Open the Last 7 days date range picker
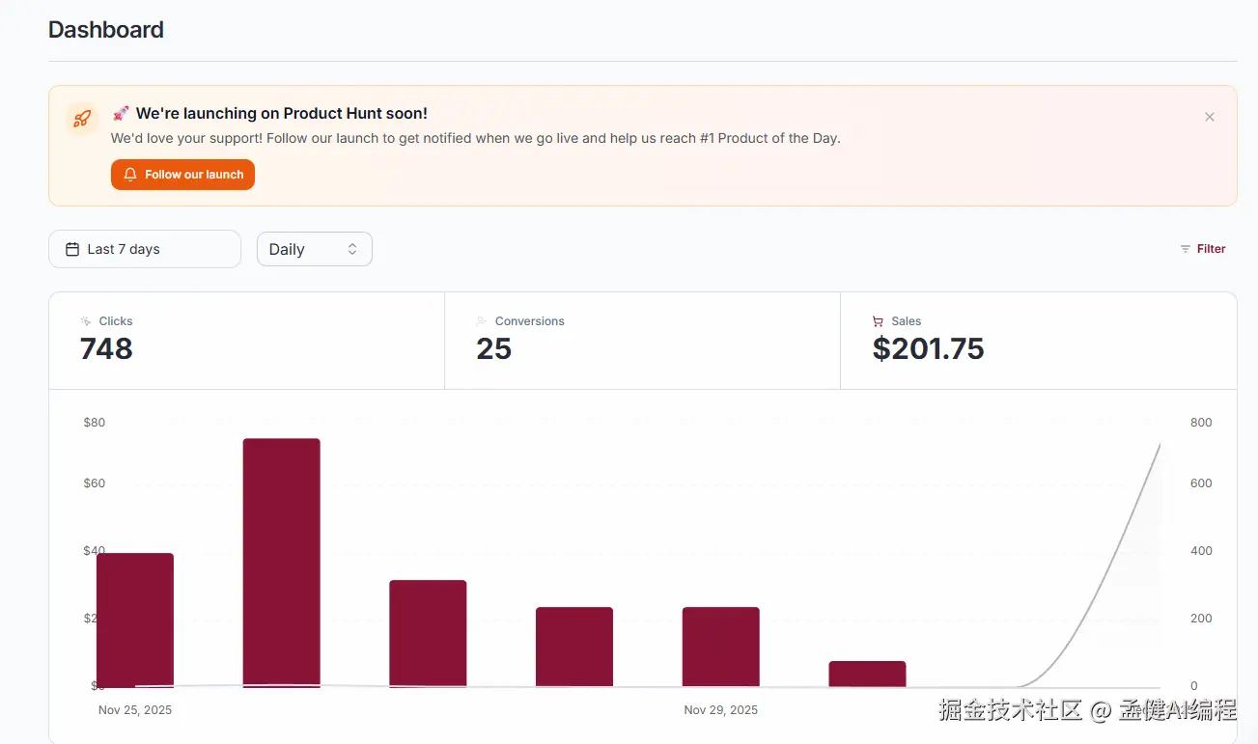The image size is (1258, 744). [x=145, y=249]
